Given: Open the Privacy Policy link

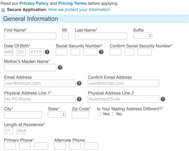Looking at the screenshot, I should pyautogui.click(x=34, y=3).
